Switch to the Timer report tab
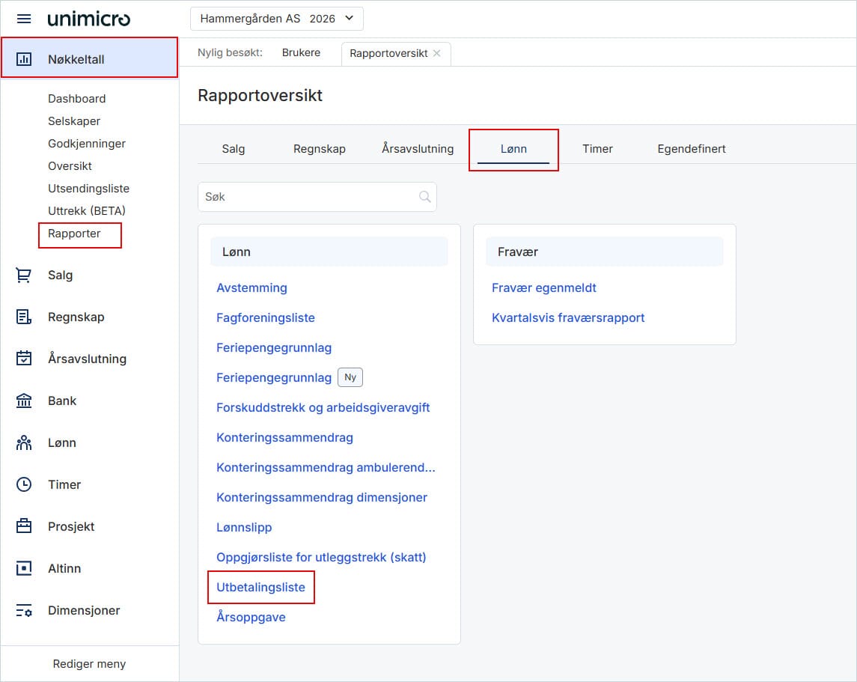This screenshot has width=857, height=682. [597, 148]
